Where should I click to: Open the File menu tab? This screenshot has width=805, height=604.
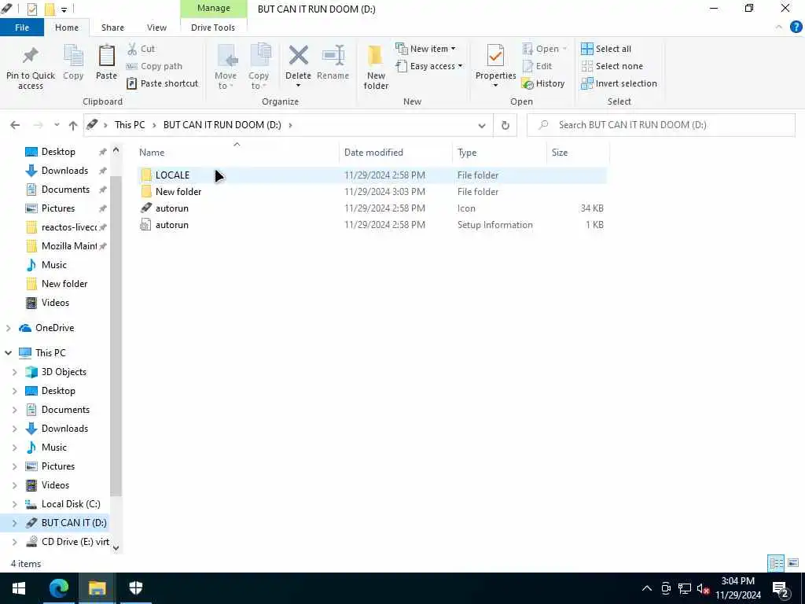click(22, 28)
